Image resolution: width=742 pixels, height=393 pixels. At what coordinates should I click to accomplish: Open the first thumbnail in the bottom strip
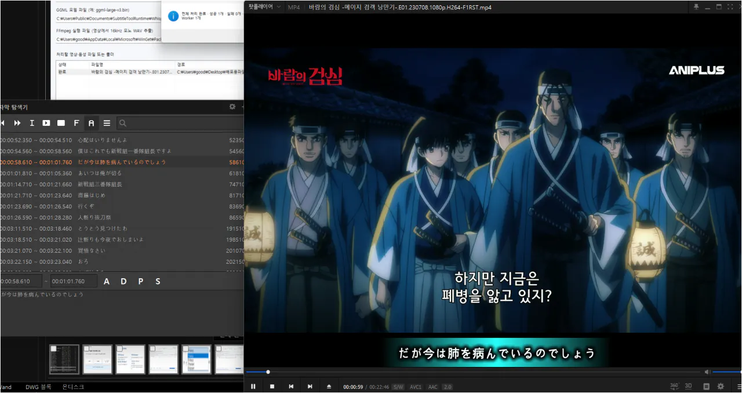click(x=64, y=359)
